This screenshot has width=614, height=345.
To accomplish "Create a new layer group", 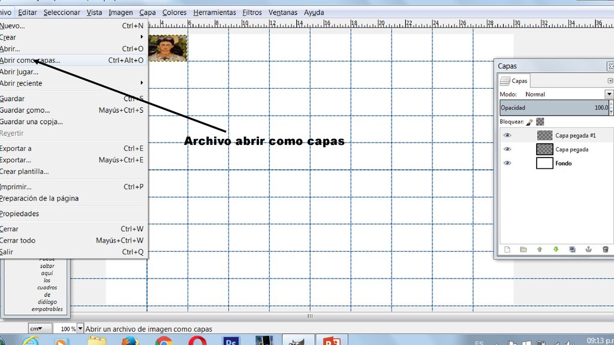I will (x=523, y=250).
